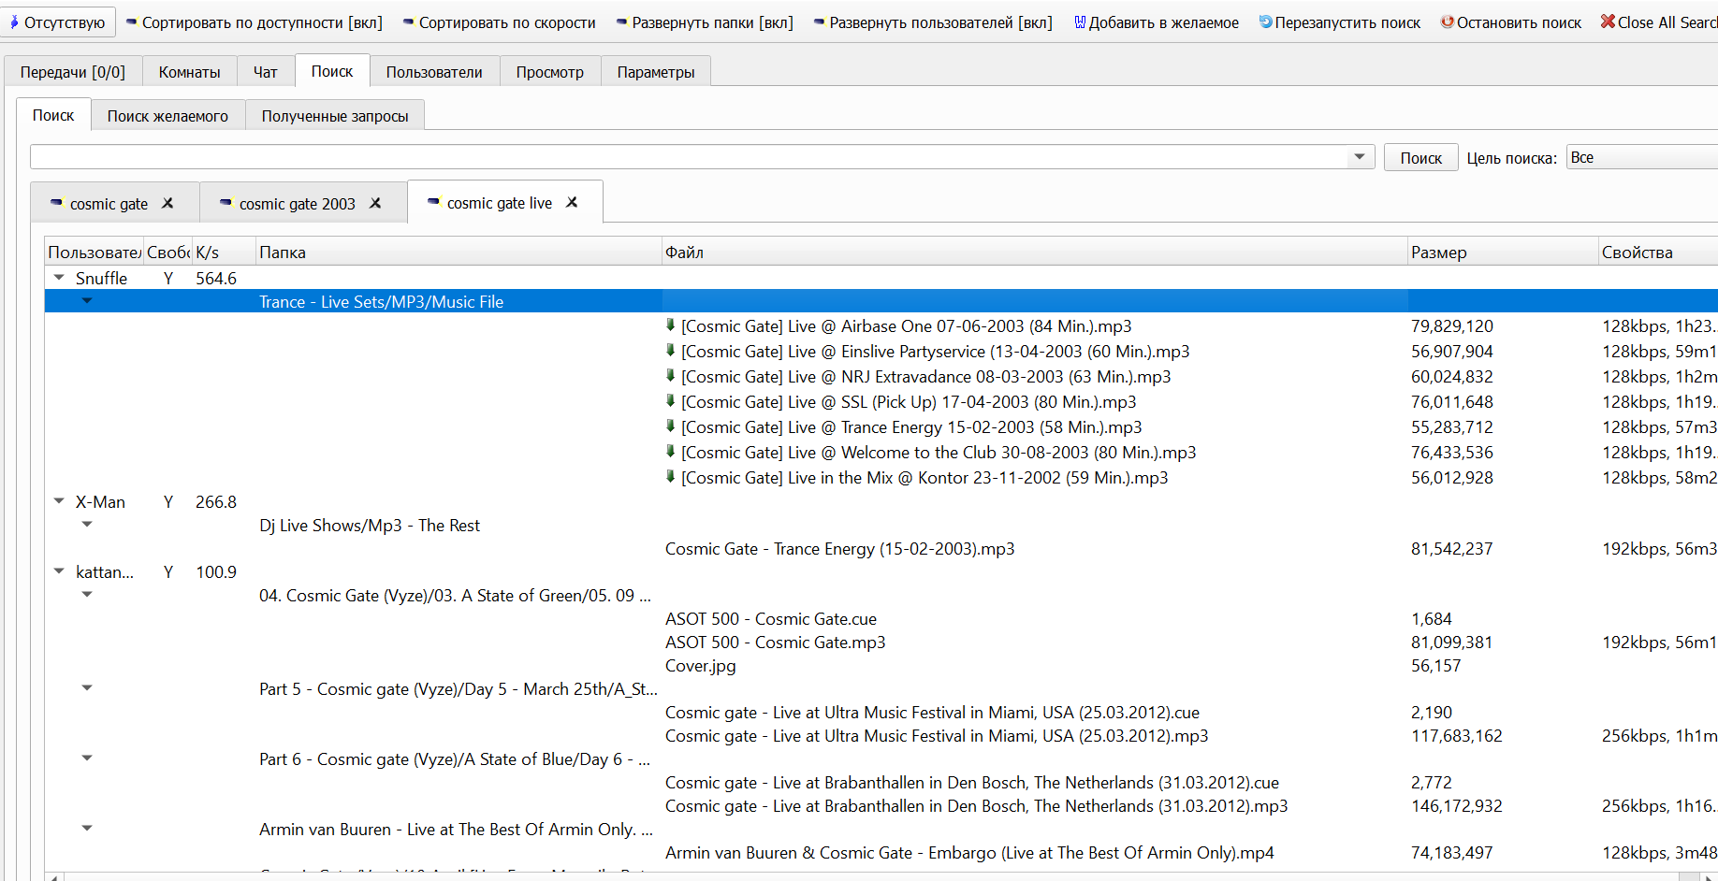Click download arrow icon of Airbase One mp3
This screenshot has height=881, width=1718.
(671, 325)
